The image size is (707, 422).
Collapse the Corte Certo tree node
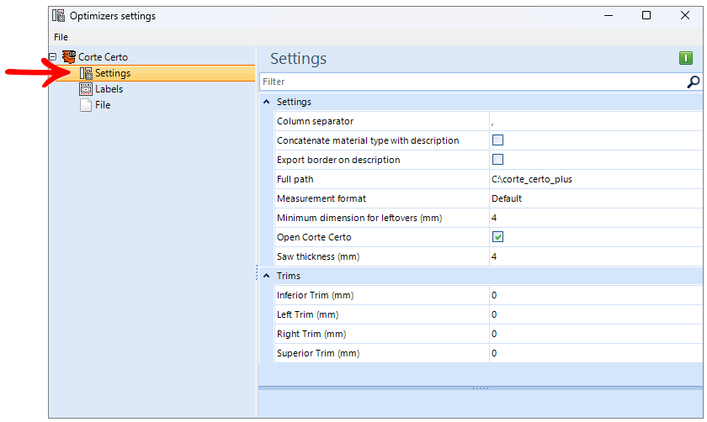pyautogui.click(x=53, y=57)
